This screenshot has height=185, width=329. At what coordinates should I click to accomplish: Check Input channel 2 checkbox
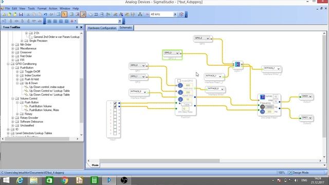[115, 109]
